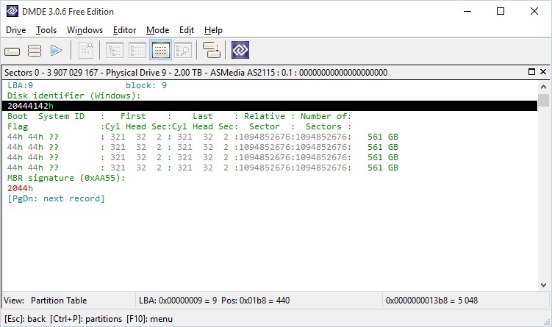The height and width of the screenshot is (327, 552).
Task: Select the list view mode icon
Action: pos(137,50)
